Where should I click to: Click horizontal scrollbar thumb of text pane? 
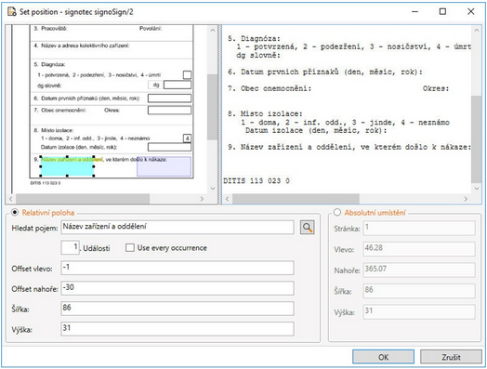pyautogui.click(x=296, y=199)
